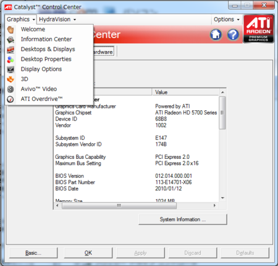Viewport: 278px width, 266px height.
Task: Click the horizontal scrollbar right arrow
Action: pyautogui.click(x=214, y=206)
